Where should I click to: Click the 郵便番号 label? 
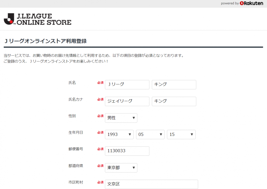point(76,149)
